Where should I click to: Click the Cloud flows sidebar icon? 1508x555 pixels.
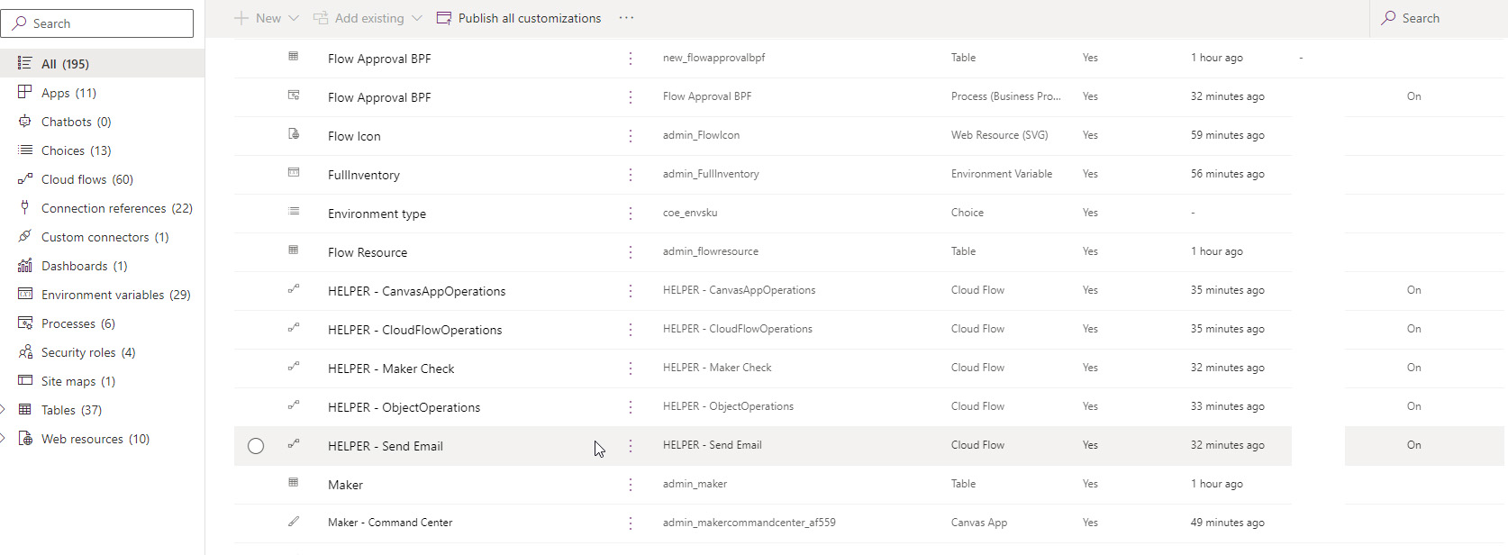[x=25, y=179]
